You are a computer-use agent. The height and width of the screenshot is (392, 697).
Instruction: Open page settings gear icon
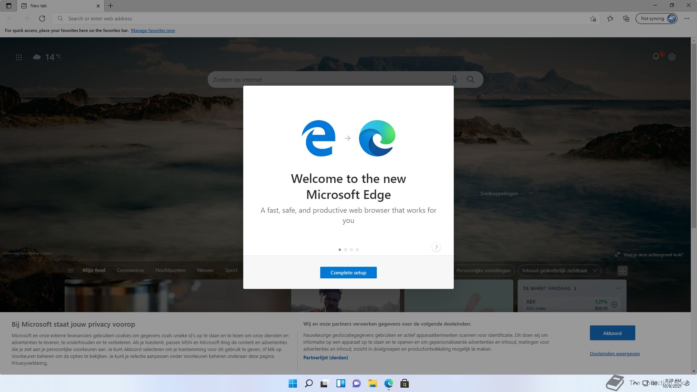[672, 57]
